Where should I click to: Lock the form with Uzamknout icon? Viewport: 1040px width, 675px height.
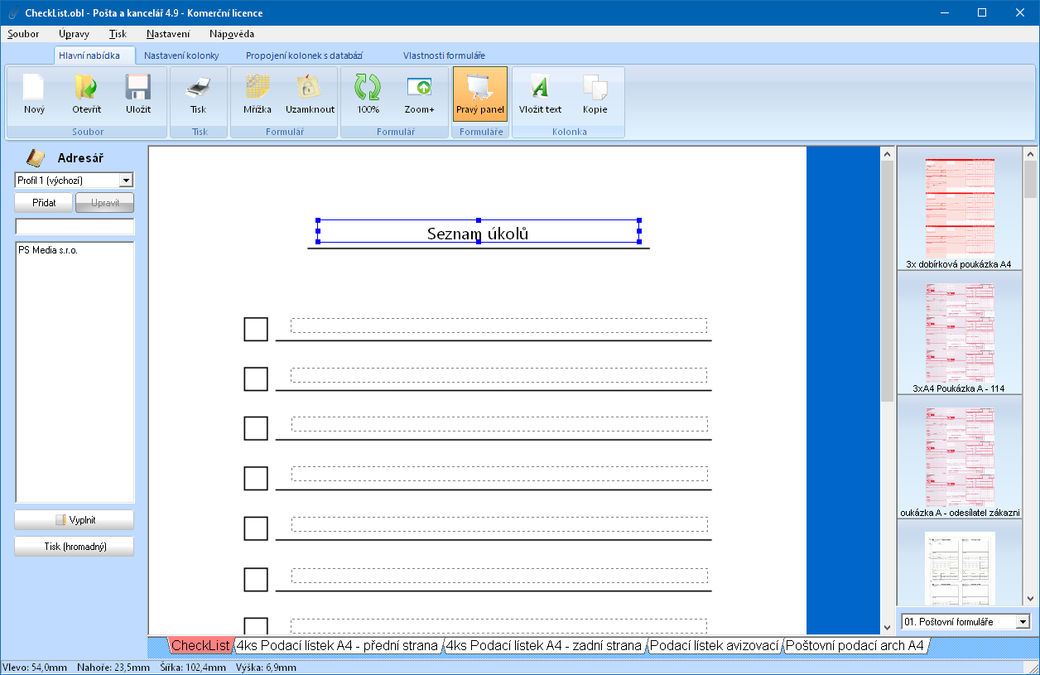(x=310, y=89)
